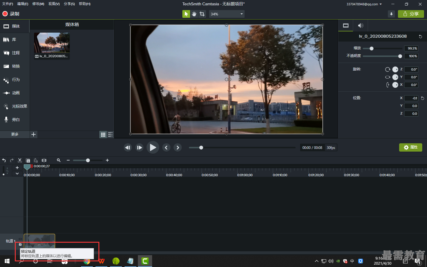Image resolution: width=427 pixels, height=267 pixels.
Task: Click the paste clipboard icon
Action: pyautogui.click(x=36, y=160)
